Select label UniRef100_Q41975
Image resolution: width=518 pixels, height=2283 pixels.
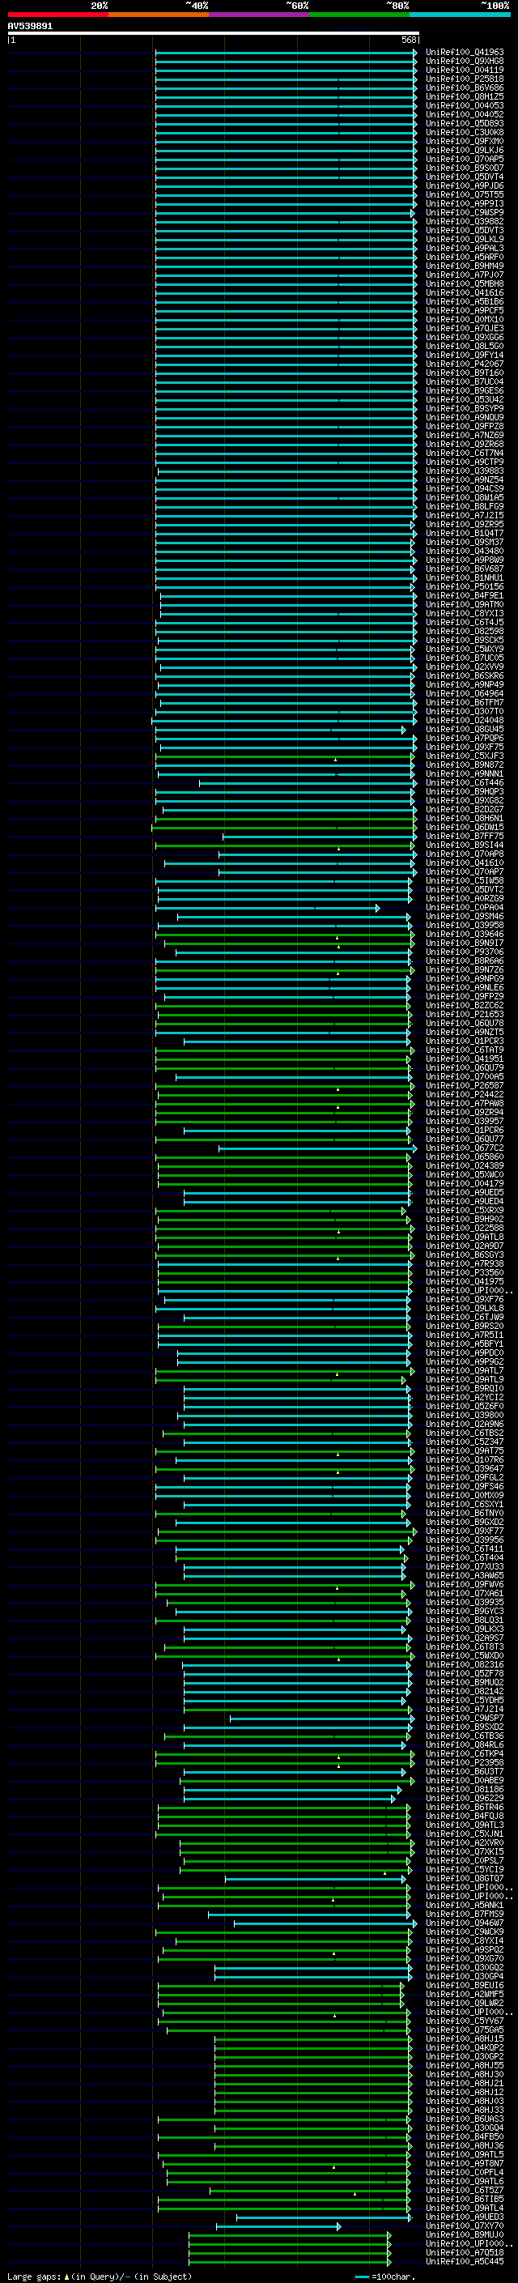pyautogui.click(x=465, y=1281)
